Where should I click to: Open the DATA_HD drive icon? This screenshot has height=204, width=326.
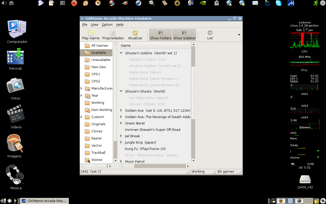[x=305, y=182]
